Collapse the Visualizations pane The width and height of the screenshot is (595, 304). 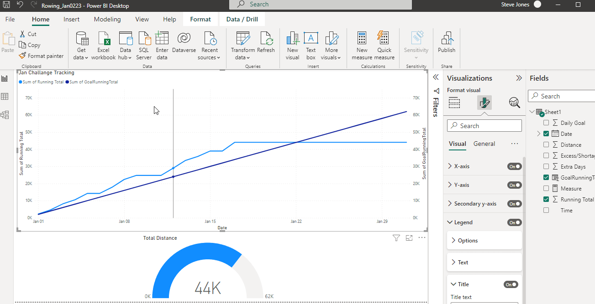(x=519, y=78)
